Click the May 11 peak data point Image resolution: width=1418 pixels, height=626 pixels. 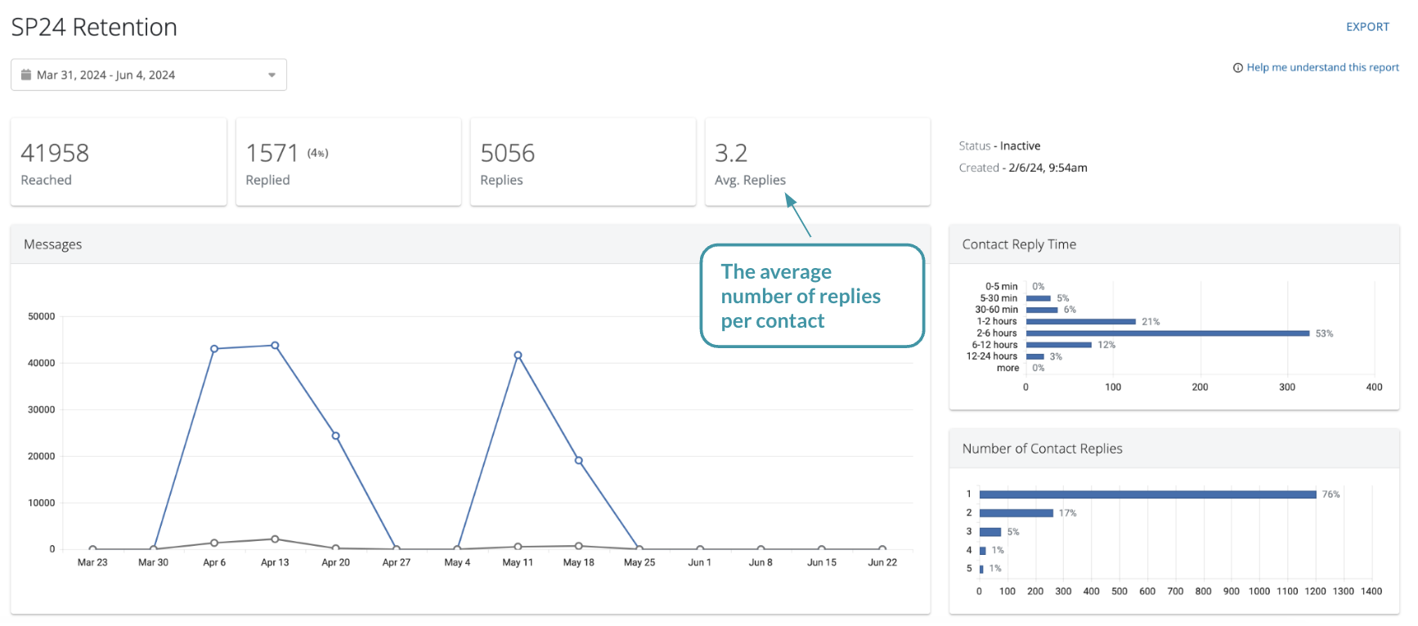tap(518, 355)
